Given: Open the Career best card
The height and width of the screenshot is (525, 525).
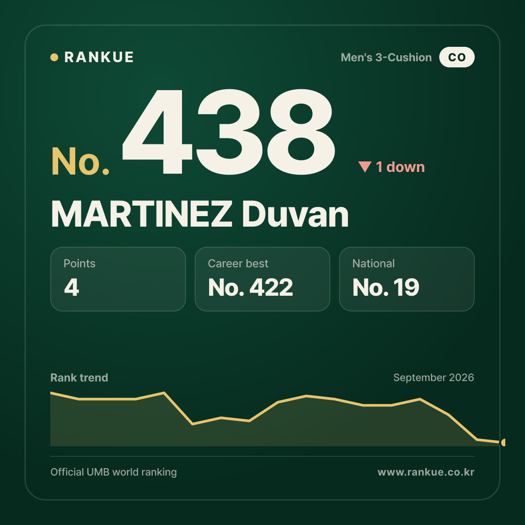Looking at the screenshot, I should 262,279.
